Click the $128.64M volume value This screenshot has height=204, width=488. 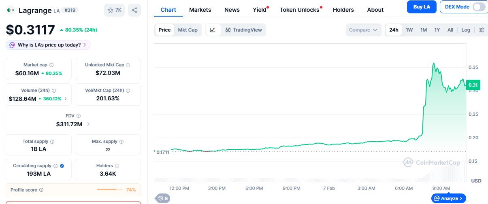tap(22, 99)
